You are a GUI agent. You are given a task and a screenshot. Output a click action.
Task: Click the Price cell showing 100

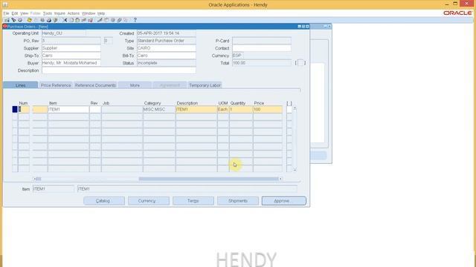268,109
